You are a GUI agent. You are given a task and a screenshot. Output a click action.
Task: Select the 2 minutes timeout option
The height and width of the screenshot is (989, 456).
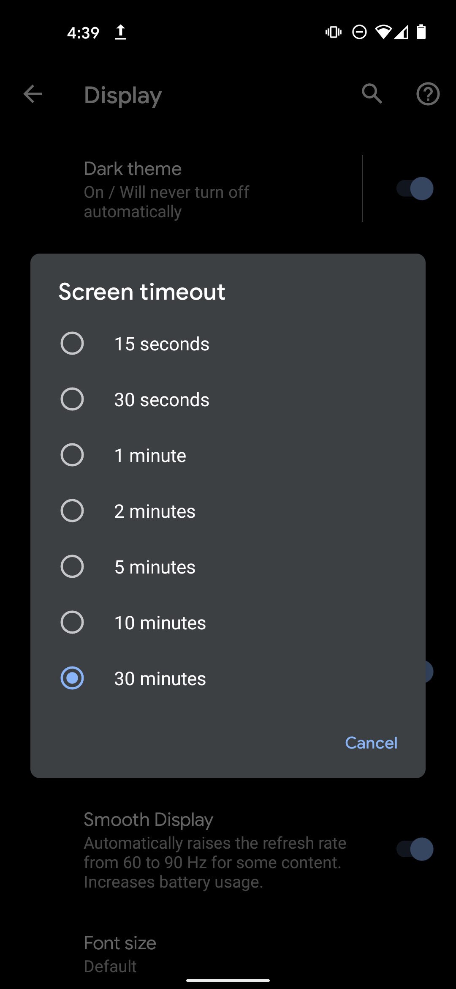tap(154, 511)
